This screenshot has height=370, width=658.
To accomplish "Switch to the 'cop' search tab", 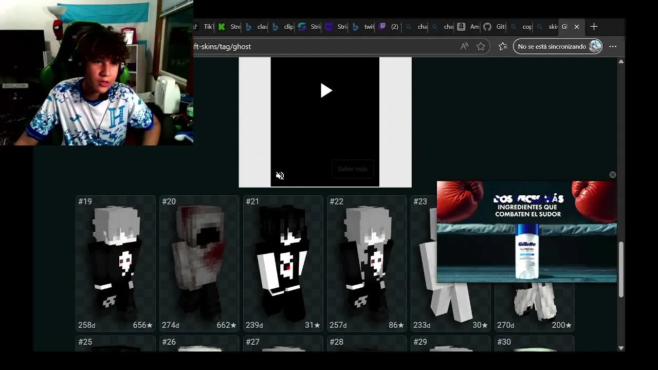I will (521, 27).
